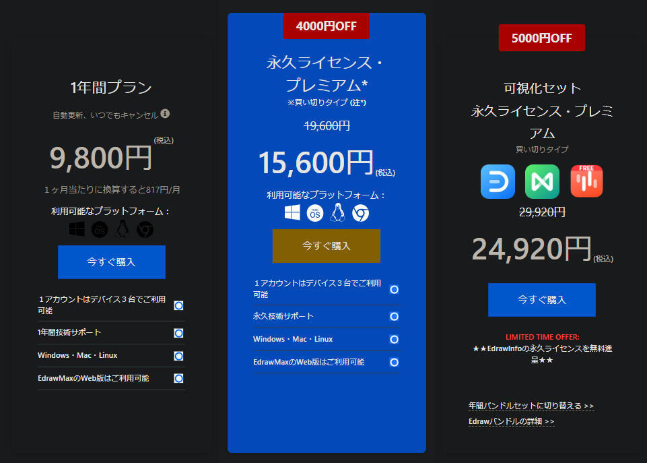Click the Linux penguin icon in the 1年間プラン card

point(122,229)
